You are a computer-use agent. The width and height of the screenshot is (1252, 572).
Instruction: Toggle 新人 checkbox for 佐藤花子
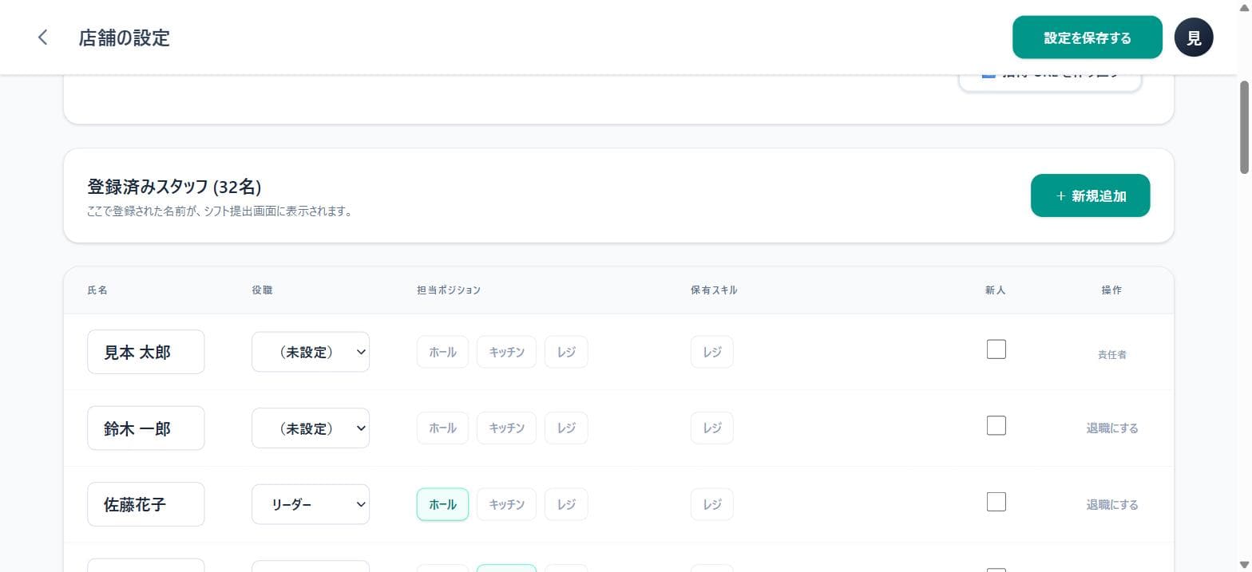[996, 502]
